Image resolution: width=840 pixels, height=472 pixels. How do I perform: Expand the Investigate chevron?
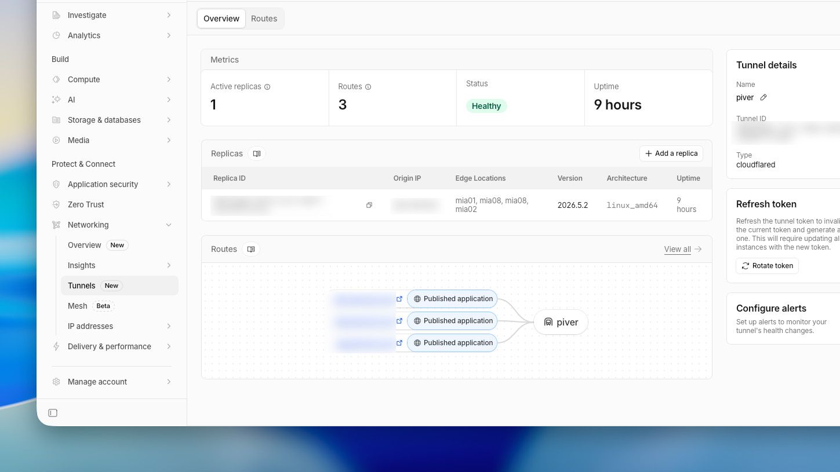click(169, 15)
